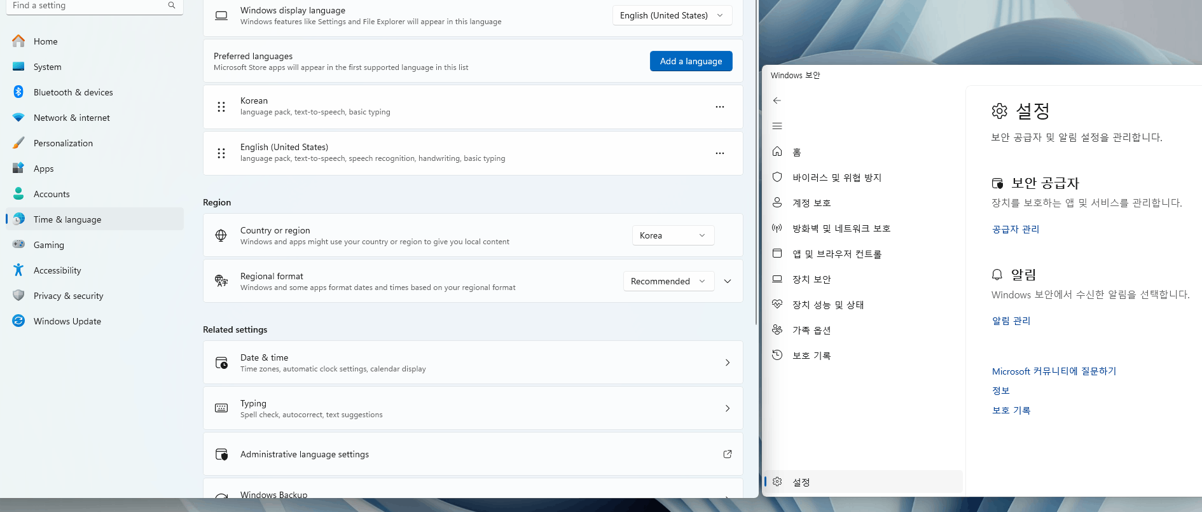Go to Bluetooth & devices
Screen dimensions: 1202x512
pyautogui.click(x=94, y=92)
